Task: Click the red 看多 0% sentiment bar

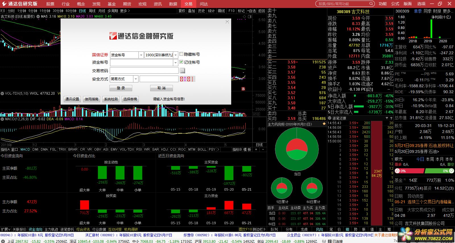Action: (409, 171)
